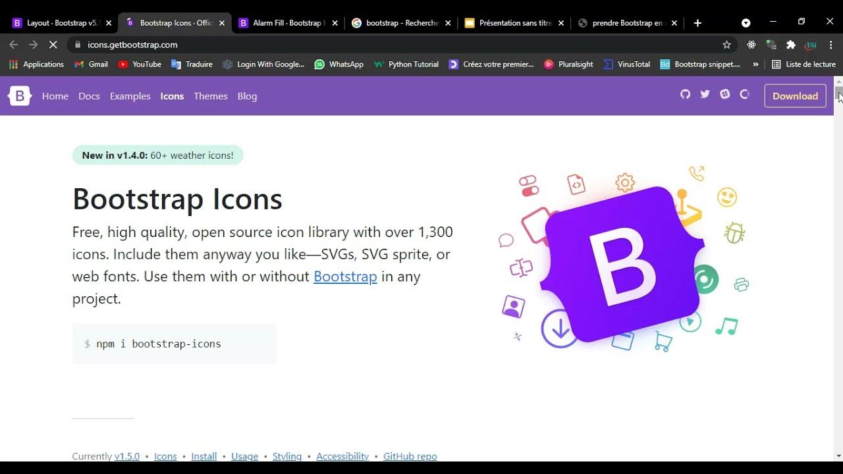Open the Liste de lecture reading list
Viewport: 843px width, 474px height.
point(803,65)
